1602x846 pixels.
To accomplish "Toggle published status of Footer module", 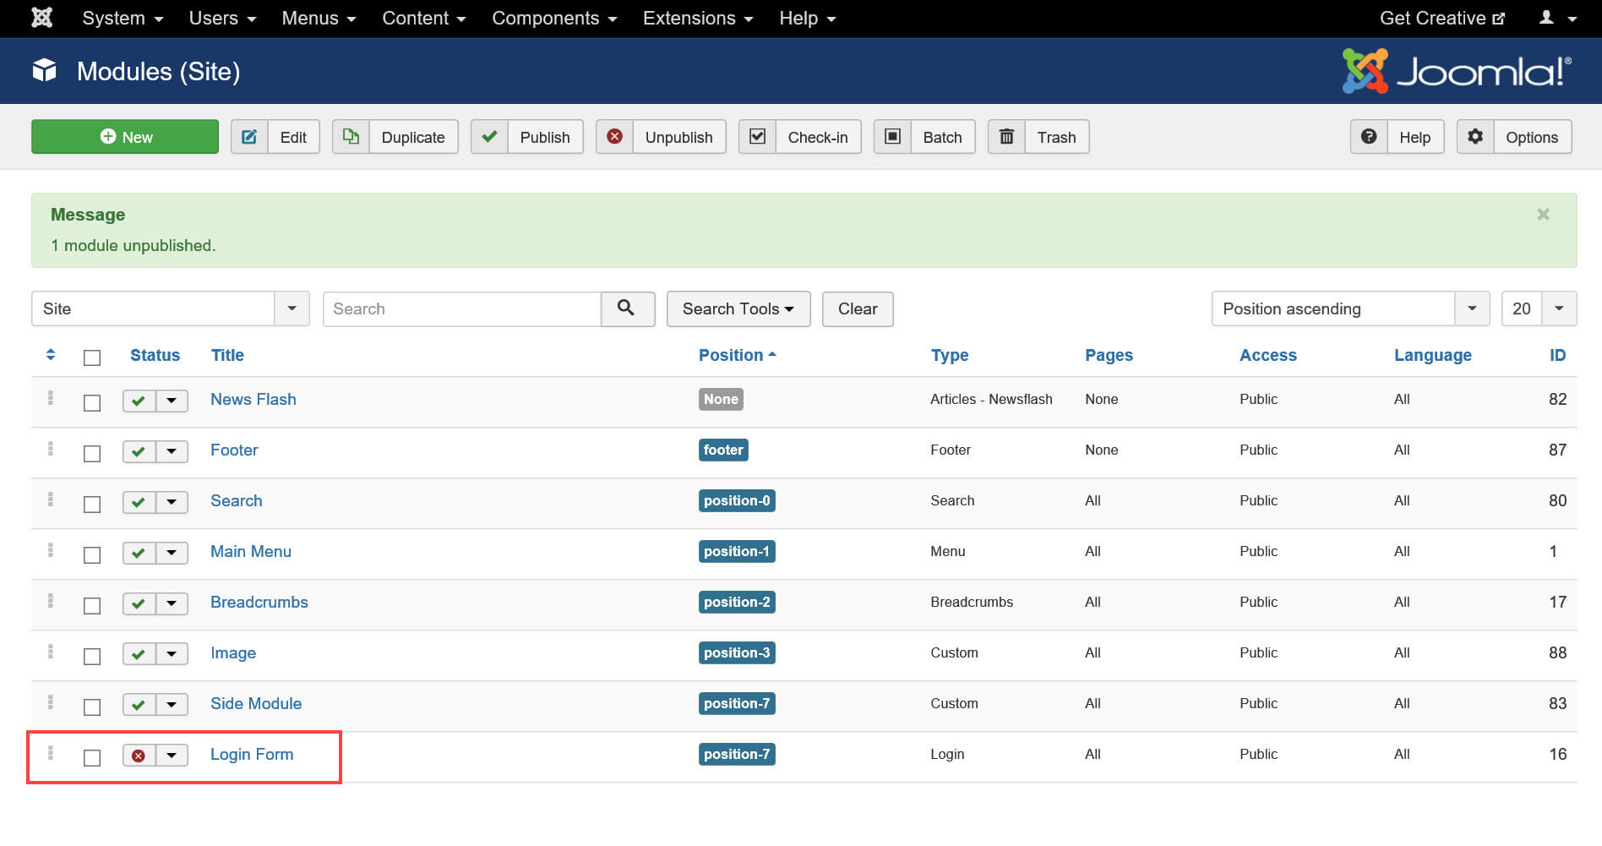I will 139,451.
